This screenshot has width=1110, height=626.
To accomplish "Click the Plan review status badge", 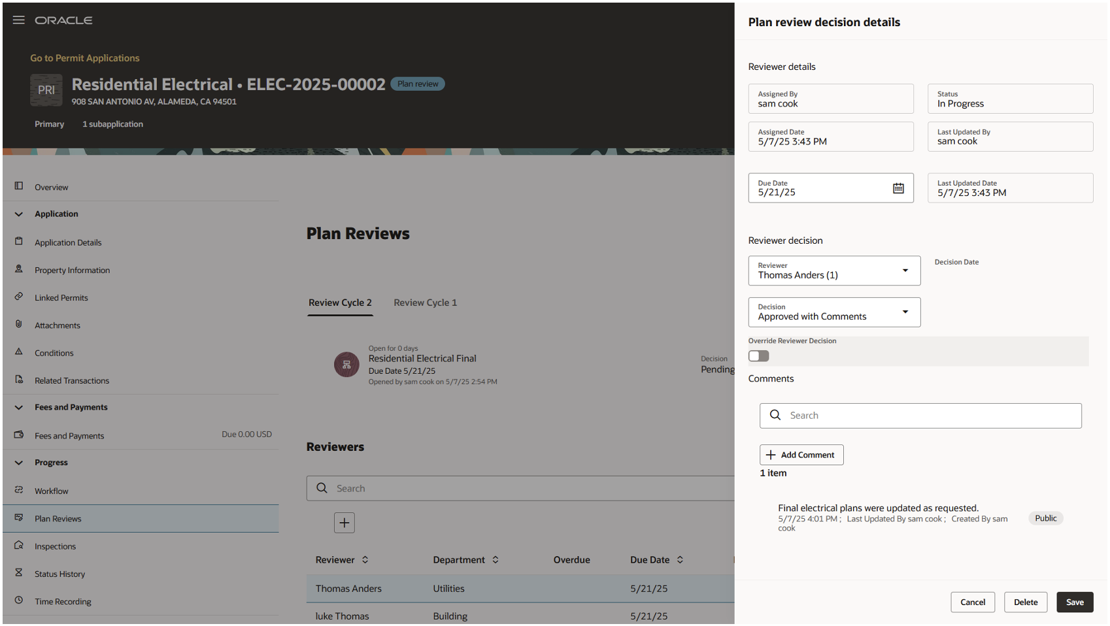I will 418,84.
